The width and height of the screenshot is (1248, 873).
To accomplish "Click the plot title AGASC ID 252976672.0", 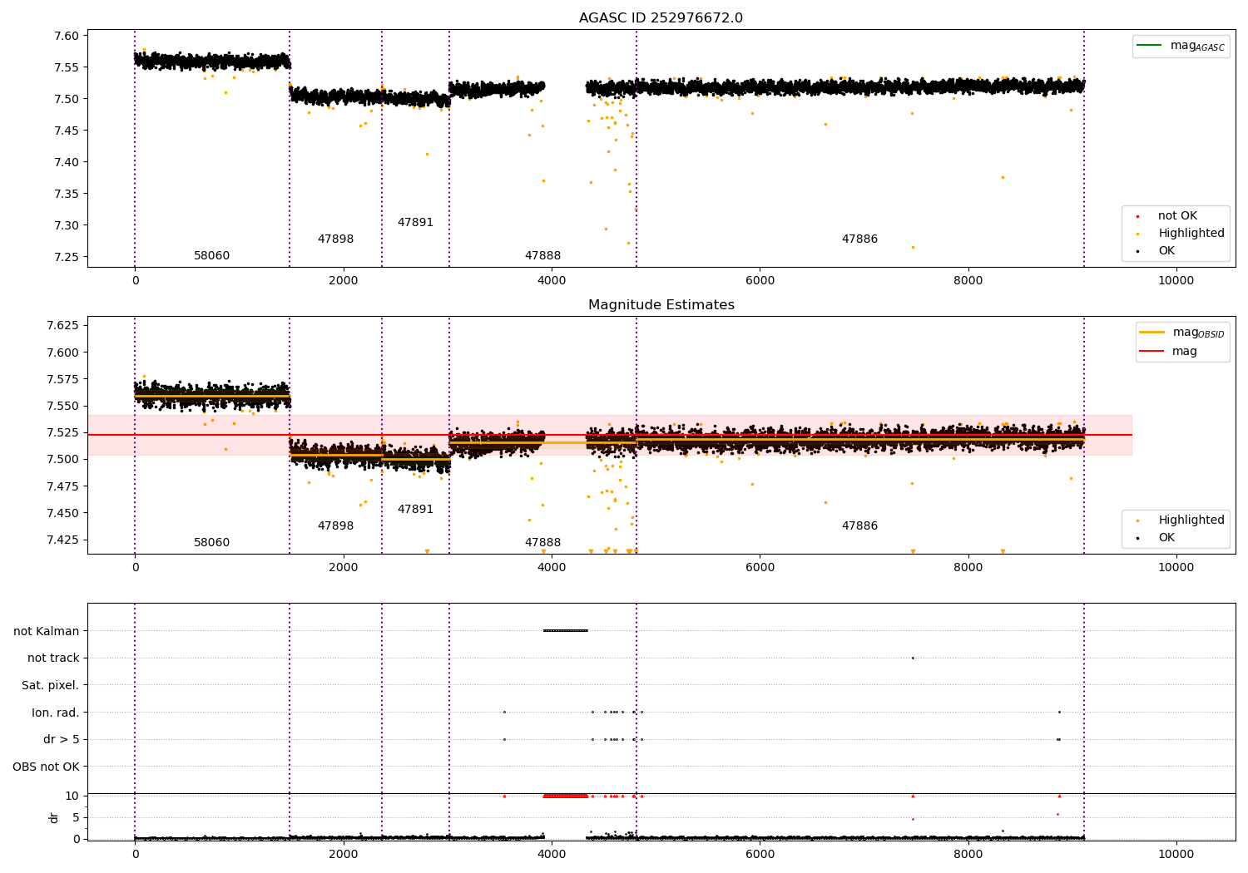I will pyautogui.click(x=661, y=18).
